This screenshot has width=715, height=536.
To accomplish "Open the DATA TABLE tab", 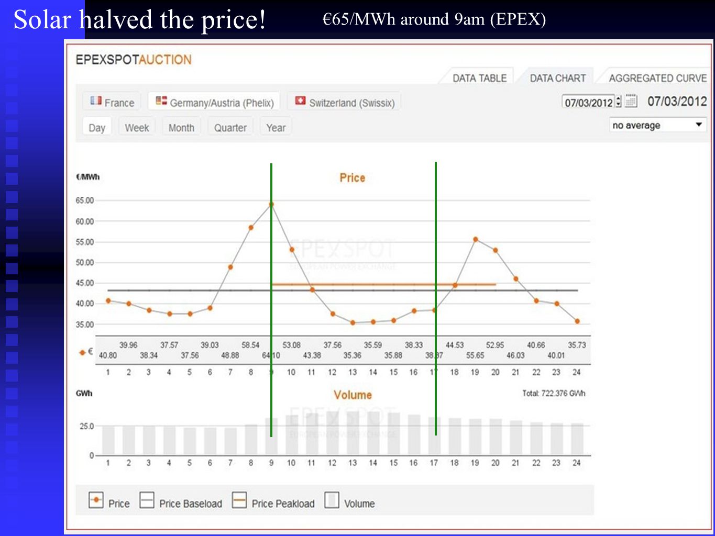I will click(479, 77).
